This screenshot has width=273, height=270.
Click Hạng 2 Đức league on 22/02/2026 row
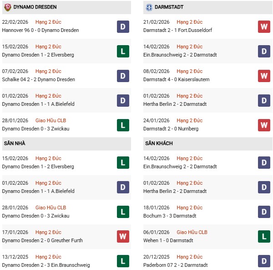[x=48, y=22]
